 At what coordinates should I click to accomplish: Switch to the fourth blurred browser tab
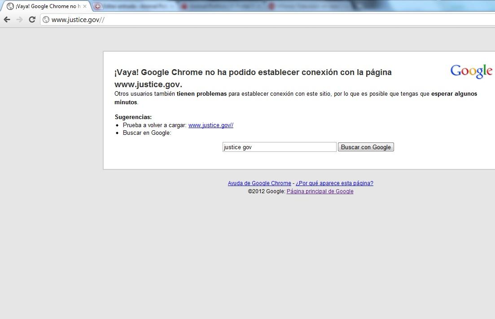[x=310, y=7]
